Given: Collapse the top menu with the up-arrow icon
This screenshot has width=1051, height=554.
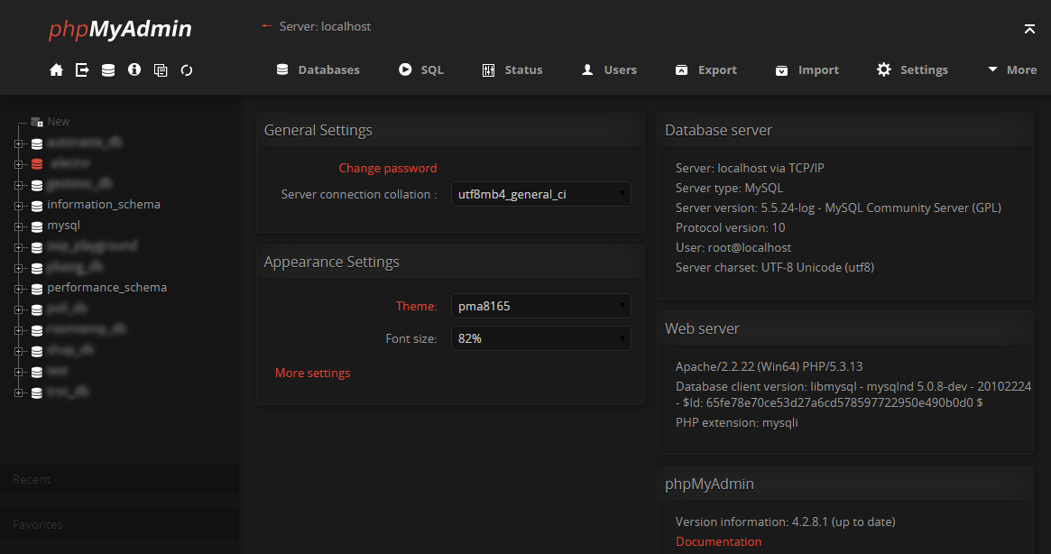Looking at the screenshot, I should point(1029,29).
